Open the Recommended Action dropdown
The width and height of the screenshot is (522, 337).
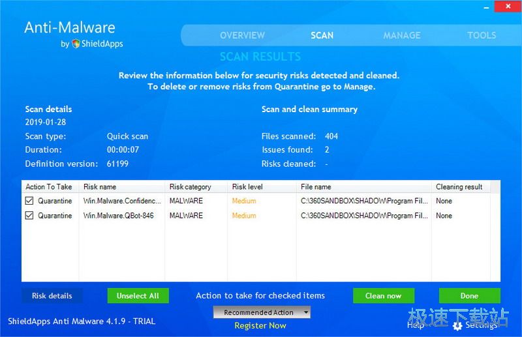(262, 312)
